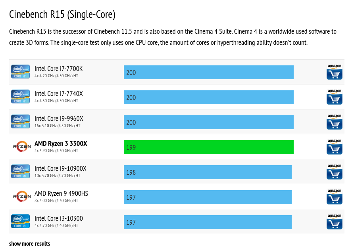Open Amazon cart icon for Ryzen 3 3300X
The height and width of the screenshot is (252, 352).
[334, 147]
